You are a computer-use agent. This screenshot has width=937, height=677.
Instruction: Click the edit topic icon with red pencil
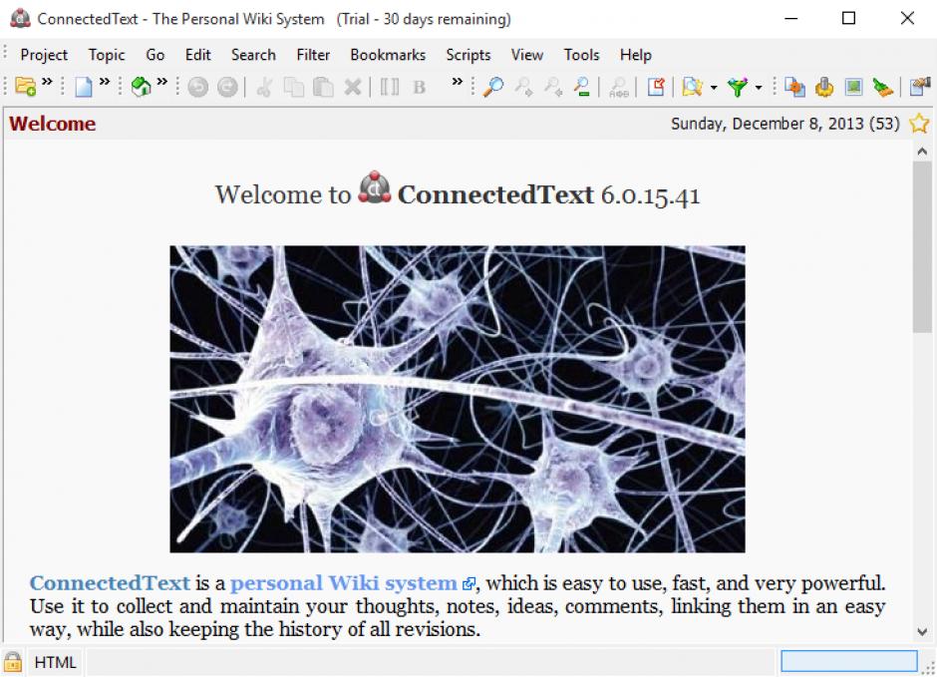[656, 87]
